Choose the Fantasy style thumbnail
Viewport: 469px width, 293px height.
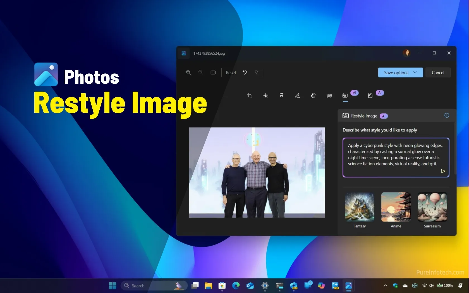(360, 207)
